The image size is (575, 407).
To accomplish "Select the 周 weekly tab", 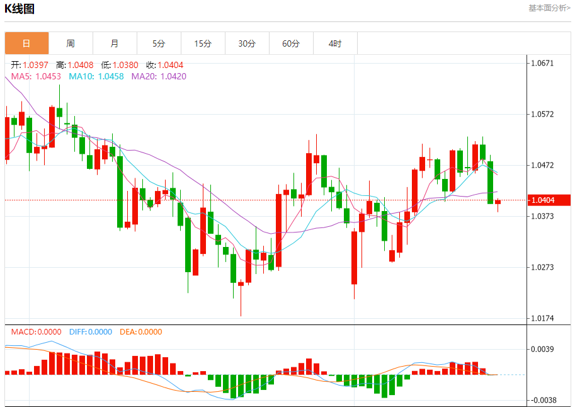I will point(71,43).
